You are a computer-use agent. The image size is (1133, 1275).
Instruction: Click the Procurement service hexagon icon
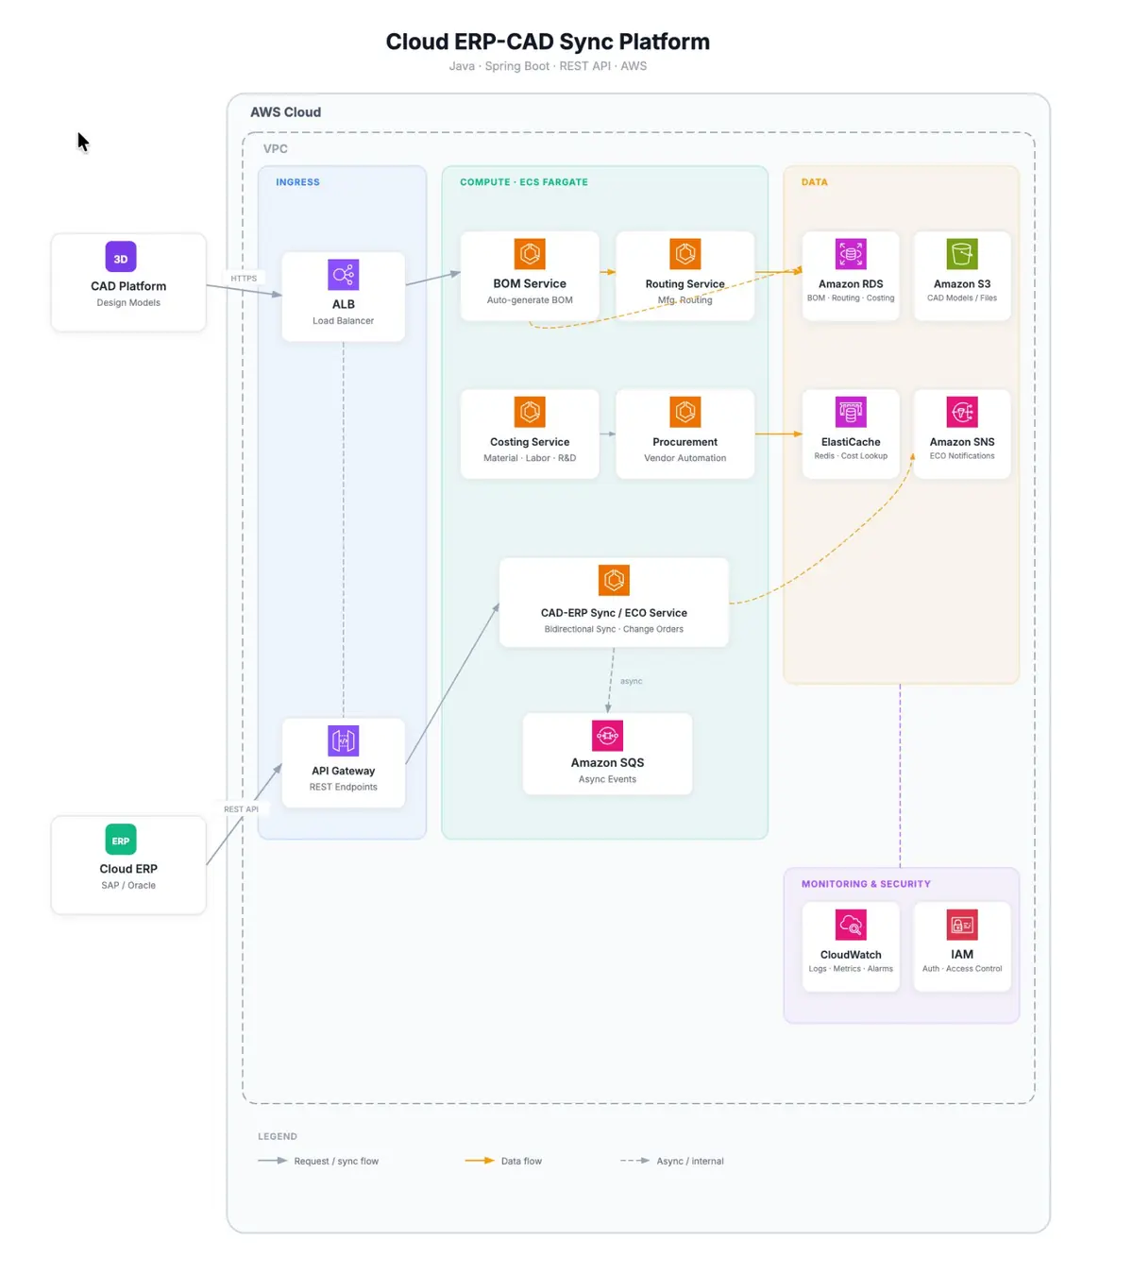tap(685, 411)
